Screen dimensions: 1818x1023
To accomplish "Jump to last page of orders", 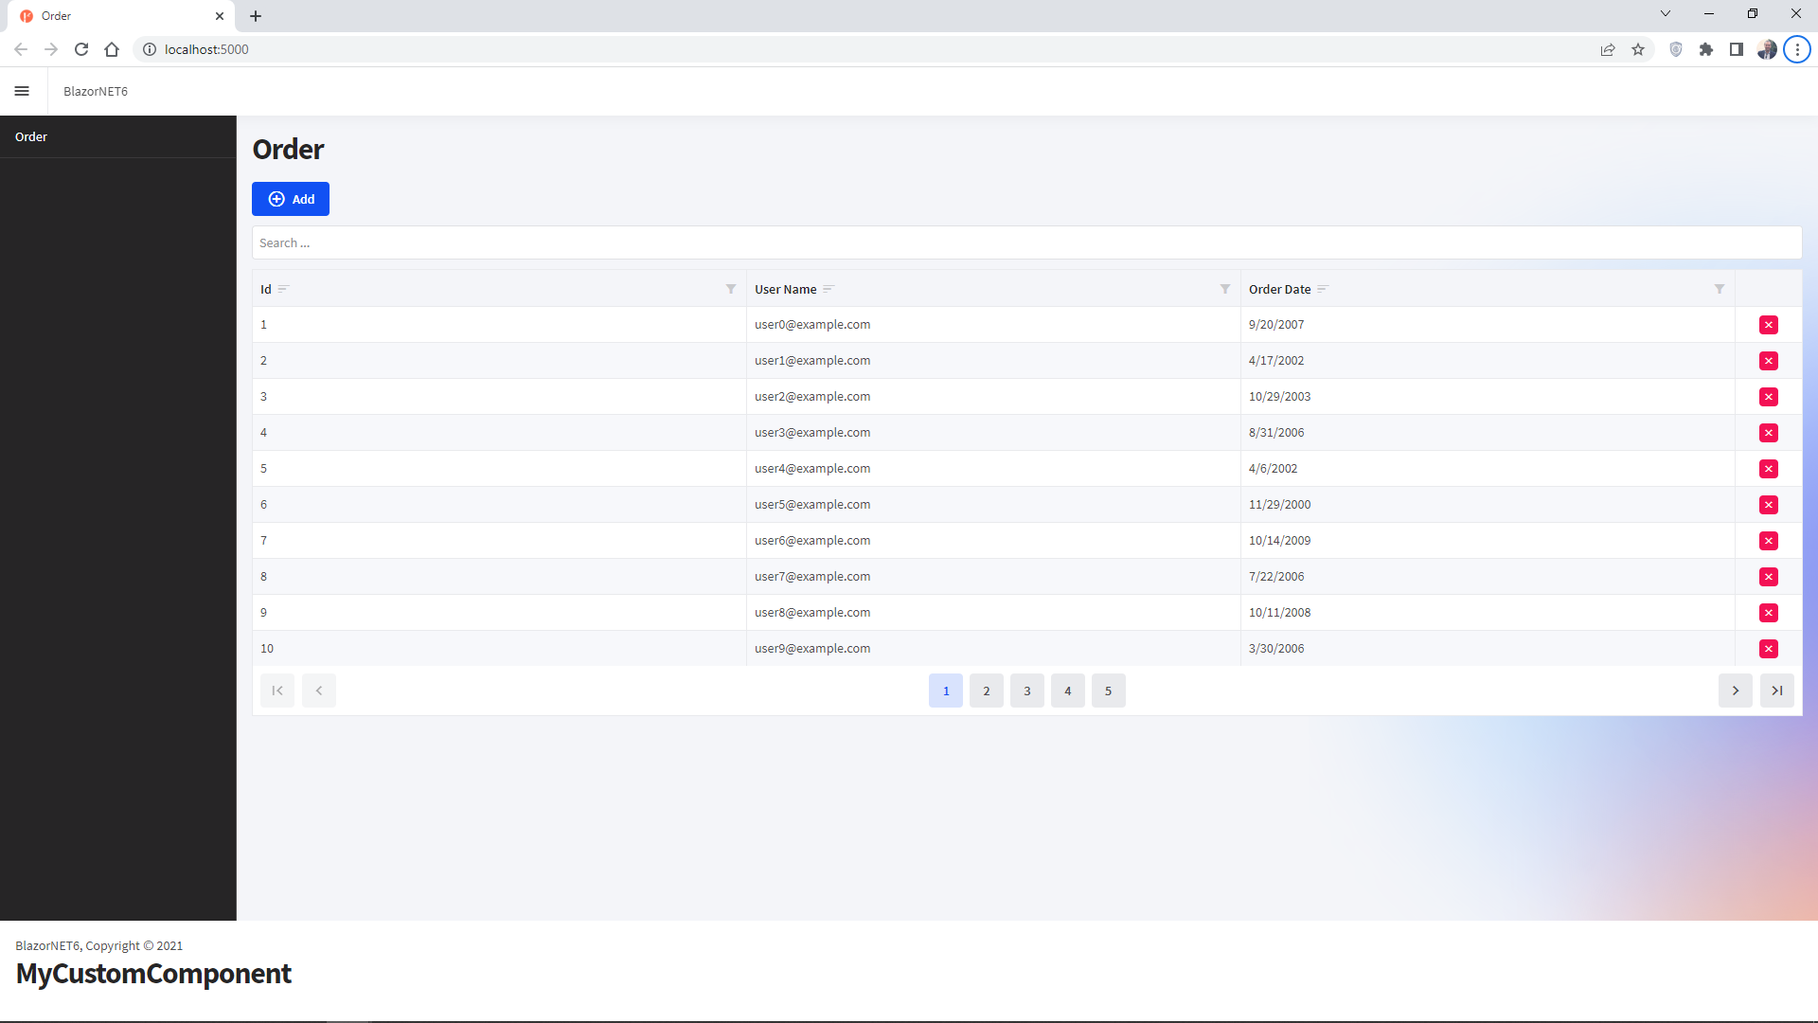I will (x=1777, y=691).
